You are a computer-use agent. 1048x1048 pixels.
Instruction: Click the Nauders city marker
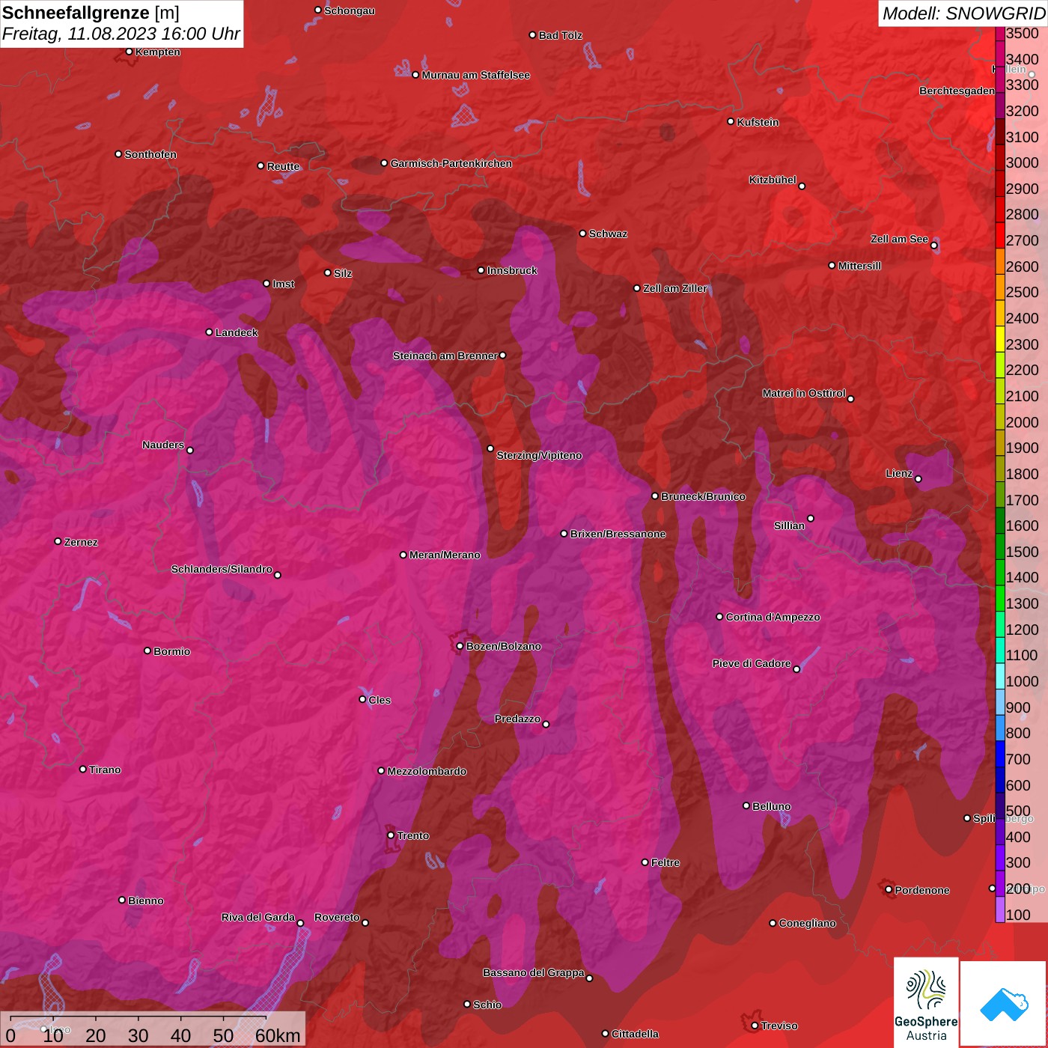point(190,450)
